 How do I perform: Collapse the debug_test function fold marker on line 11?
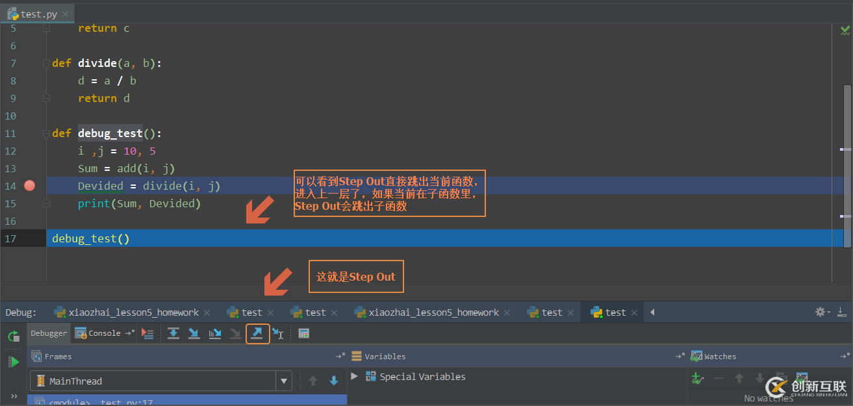pos(46,134)
